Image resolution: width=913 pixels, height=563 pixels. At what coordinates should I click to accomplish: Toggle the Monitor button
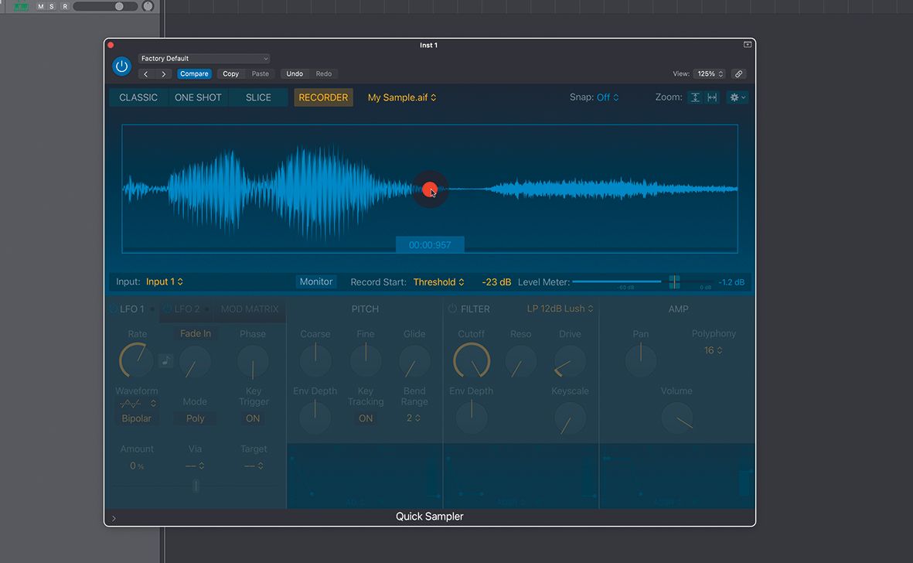316,282
